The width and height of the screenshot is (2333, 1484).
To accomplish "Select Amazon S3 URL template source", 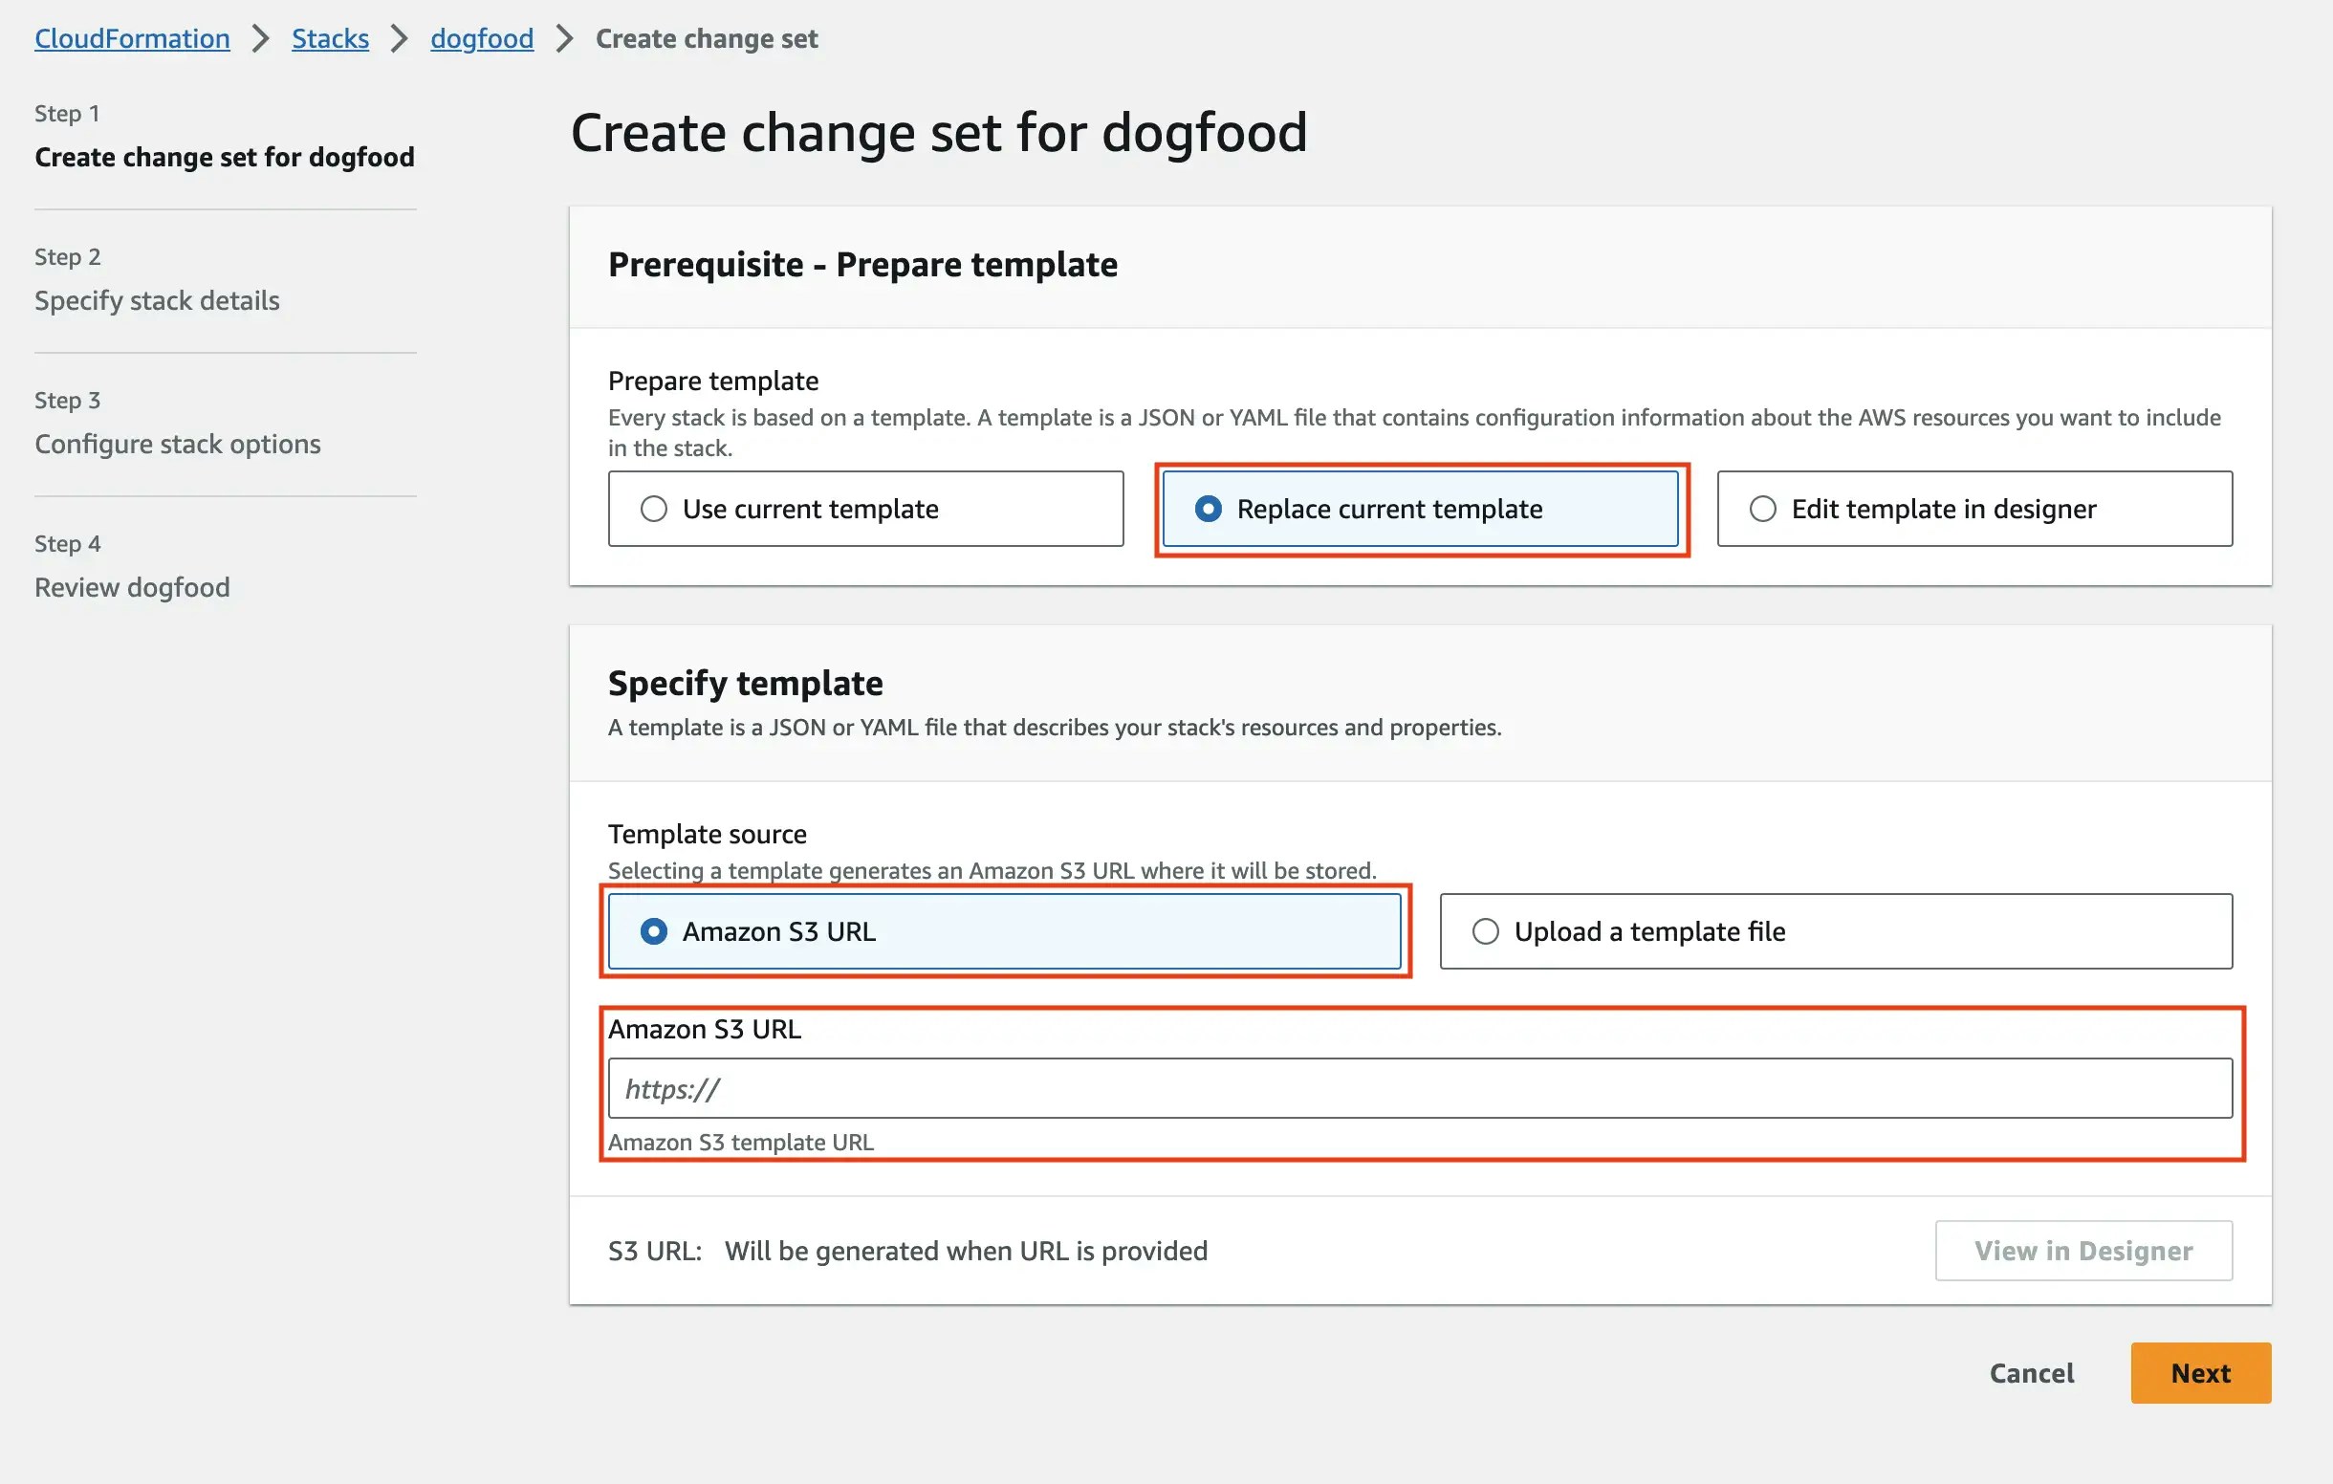I will click(654, 931).
